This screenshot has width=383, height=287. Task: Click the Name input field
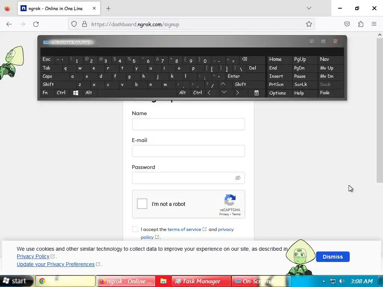[189, 124]
